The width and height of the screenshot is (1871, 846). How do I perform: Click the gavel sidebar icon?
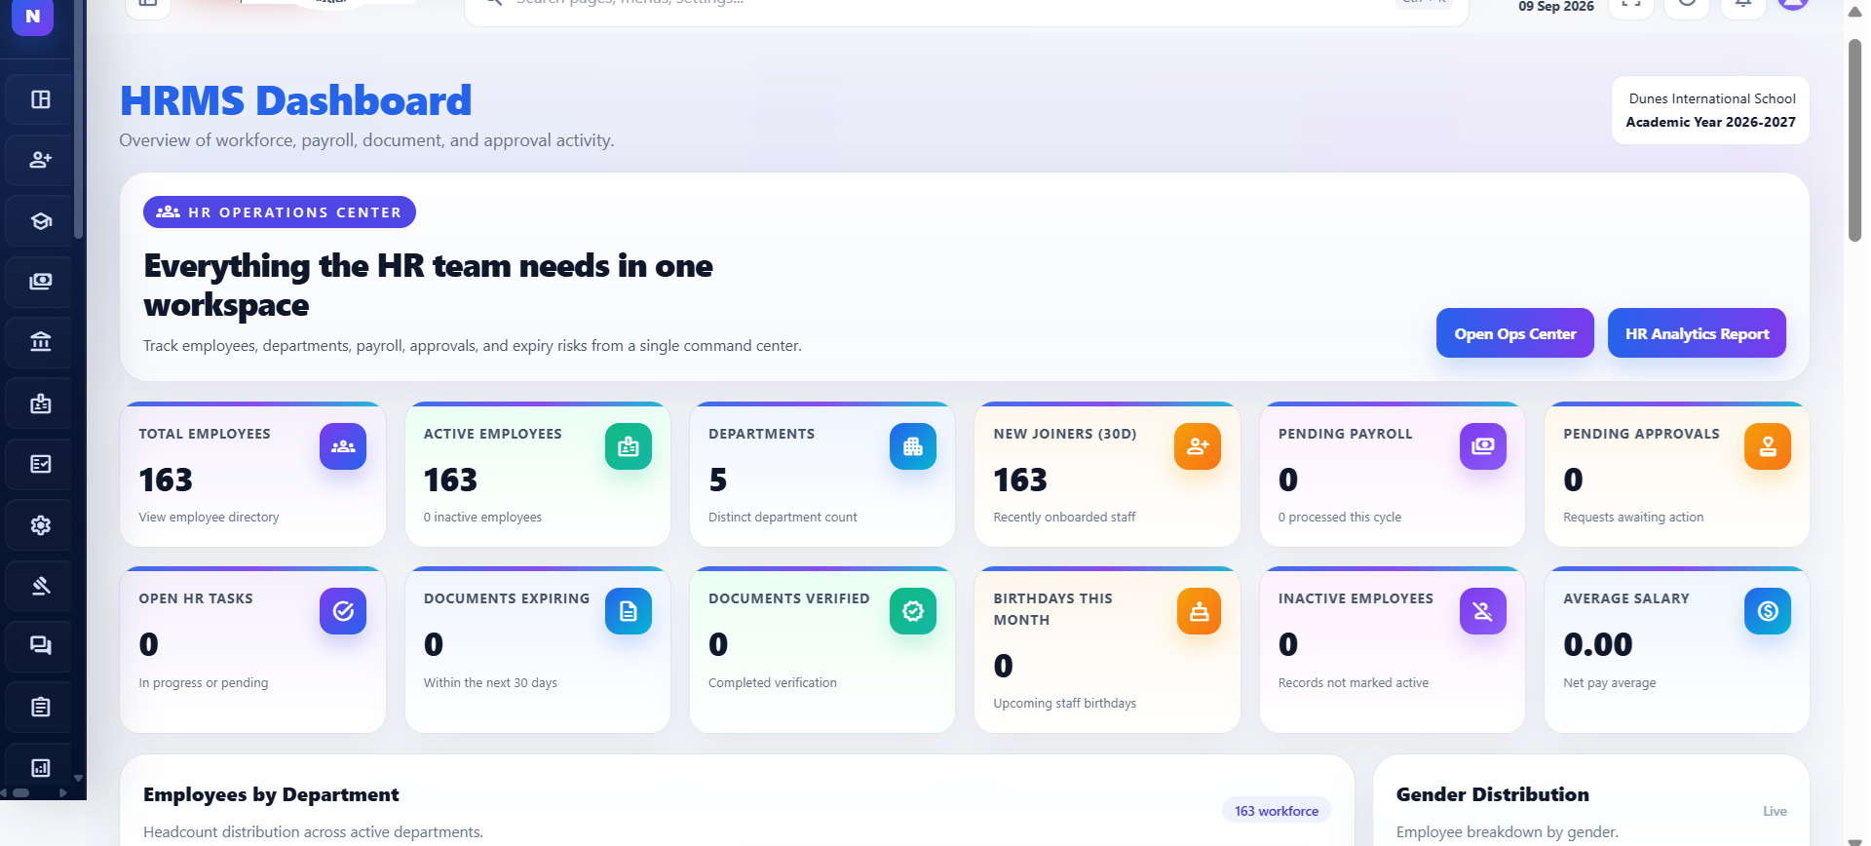(41, 586)
